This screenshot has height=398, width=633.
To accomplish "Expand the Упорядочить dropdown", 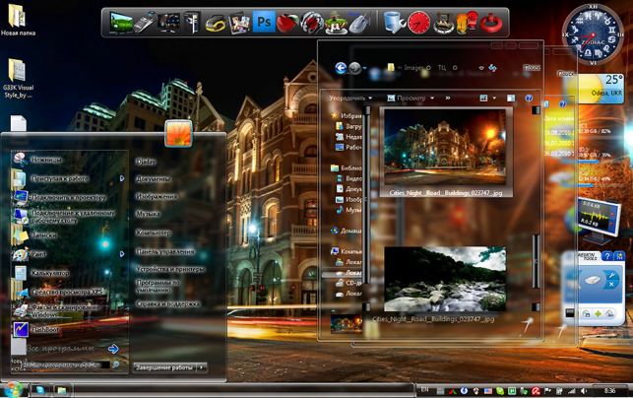I will [350, 99].
